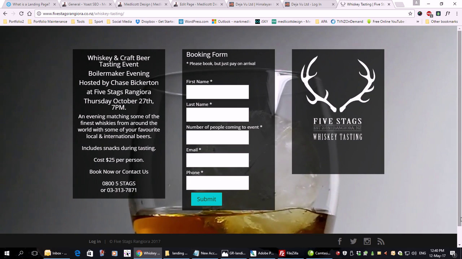Screen dimensions: 462x259
Task: Open Task View on the taskbar
Action: point(35,253)
